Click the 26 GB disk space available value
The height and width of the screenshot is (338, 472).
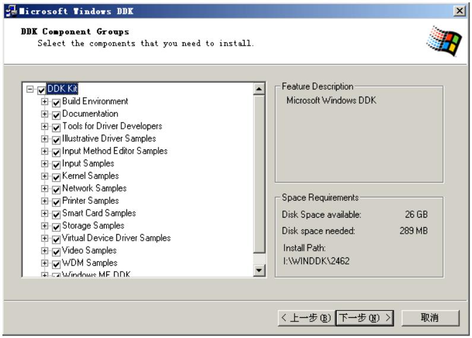[416, 215]
